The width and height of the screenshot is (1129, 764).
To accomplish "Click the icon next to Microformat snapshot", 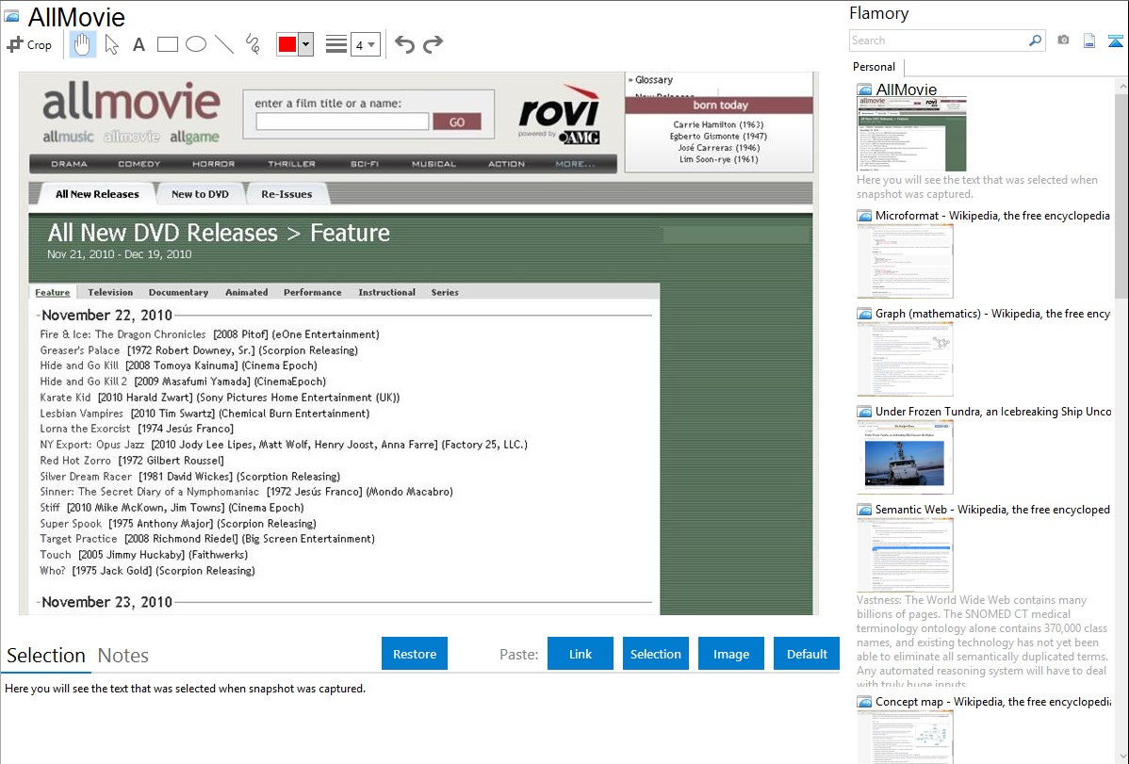I will click(864, 216).
